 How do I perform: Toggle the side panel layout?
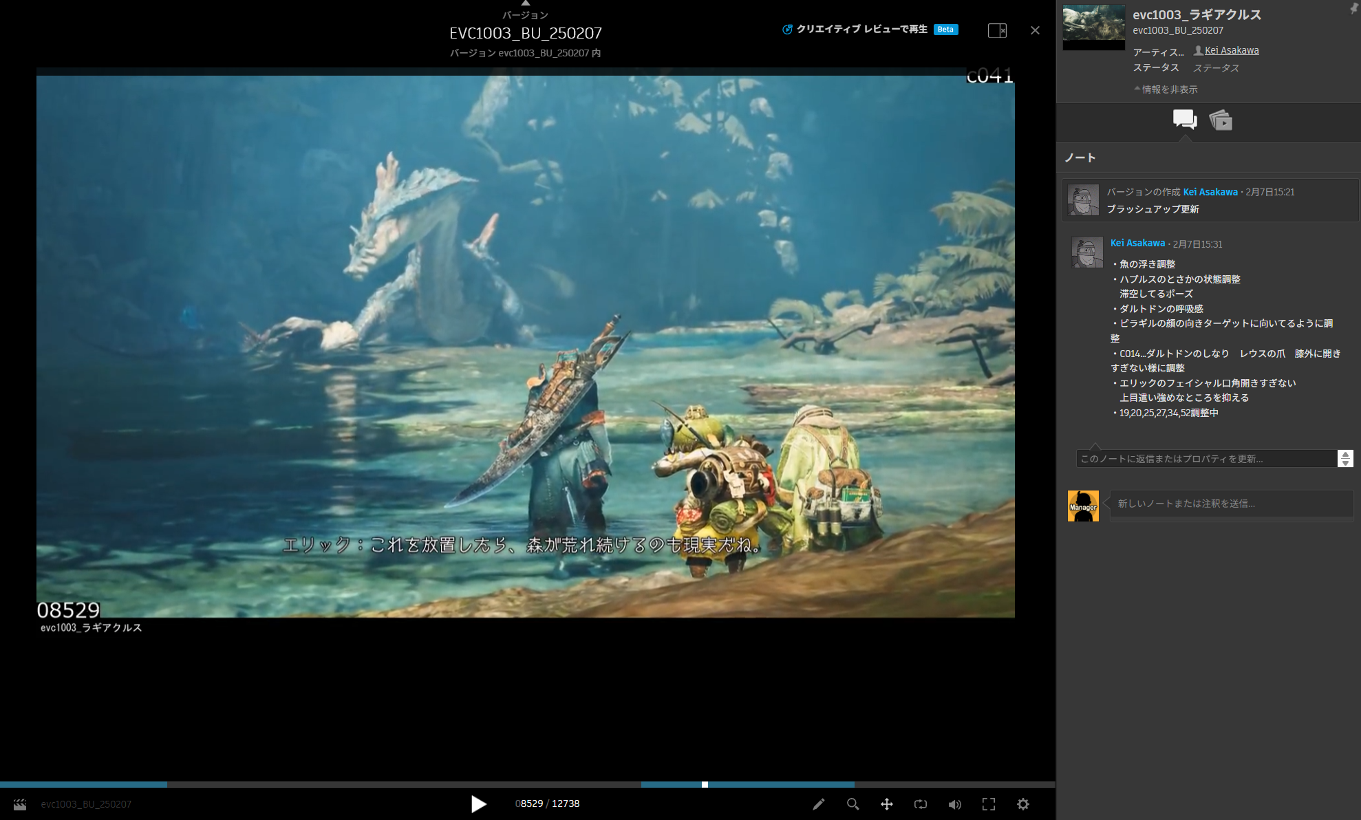coord(997,30)
